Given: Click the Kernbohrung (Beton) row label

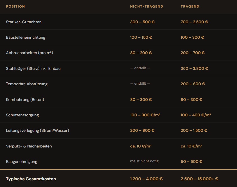Looking at the screenshot, I should tap(25, 100).
